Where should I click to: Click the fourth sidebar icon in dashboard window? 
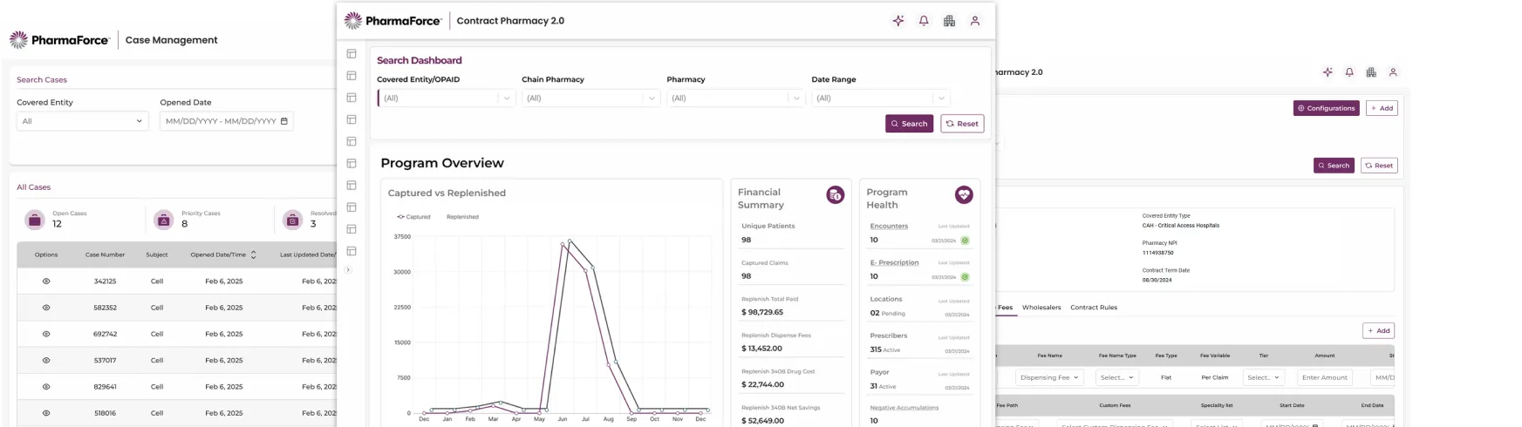(x=351, y=119)
